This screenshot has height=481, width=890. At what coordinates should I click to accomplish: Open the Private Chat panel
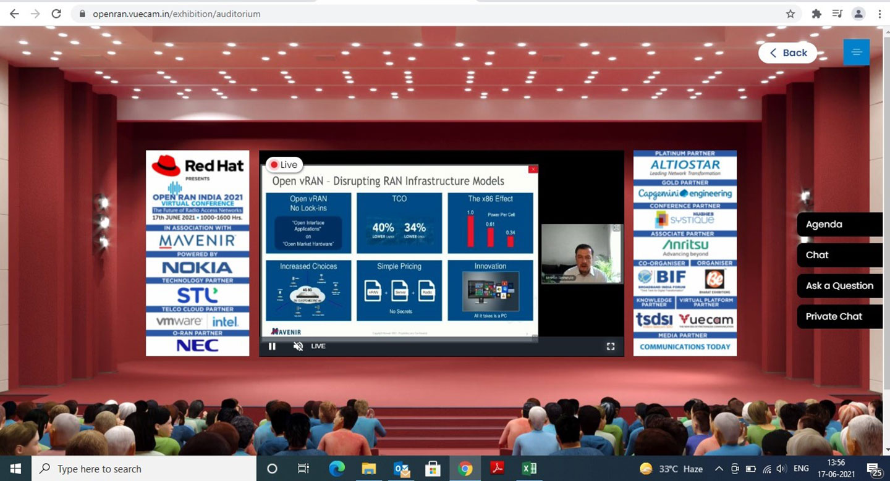pyautogui.click(x=839, y=316)
